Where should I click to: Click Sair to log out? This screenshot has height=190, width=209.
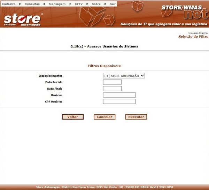click(113, 3)
